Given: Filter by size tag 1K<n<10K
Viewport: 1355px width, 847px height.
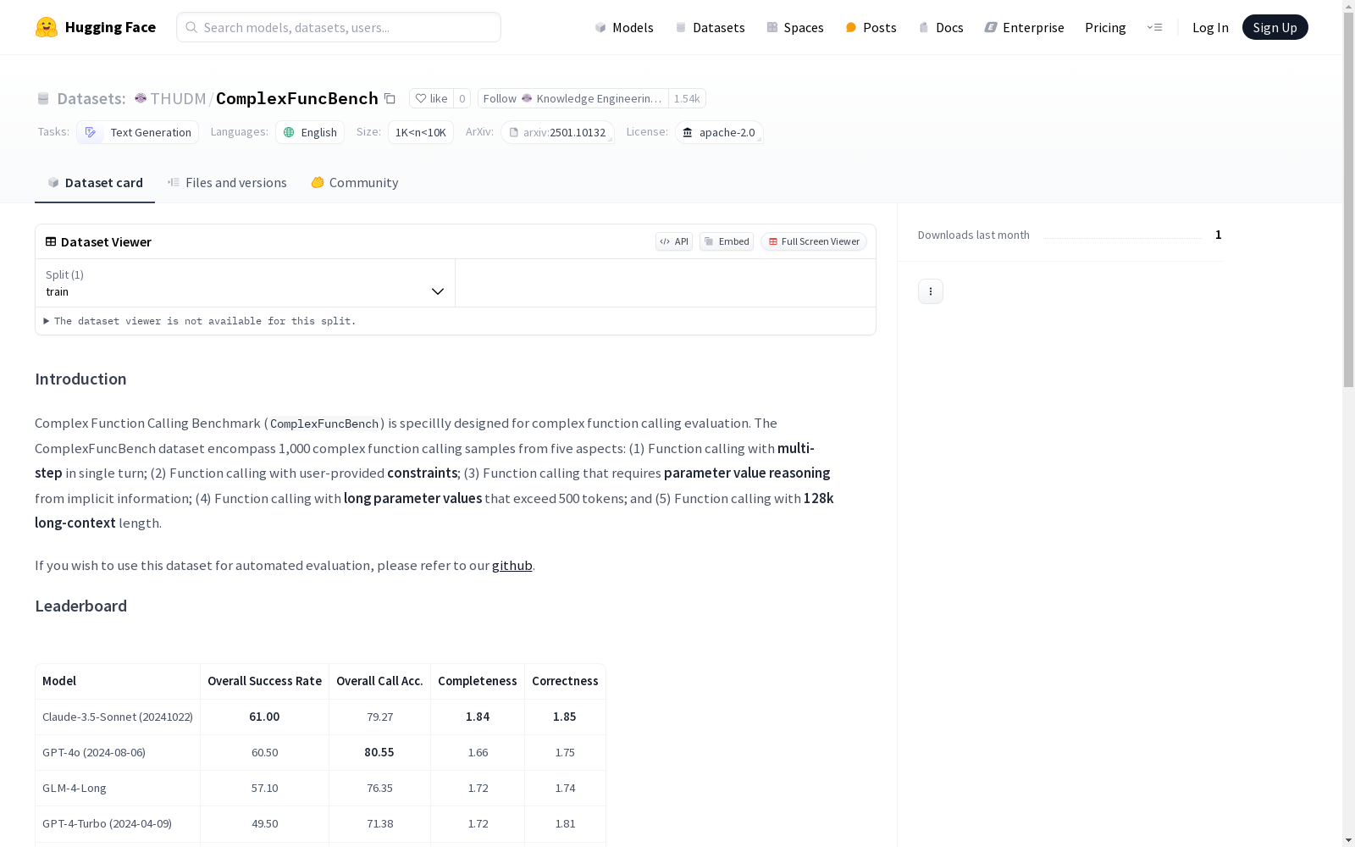Looking at the screenshot, I should pos(421,132).
